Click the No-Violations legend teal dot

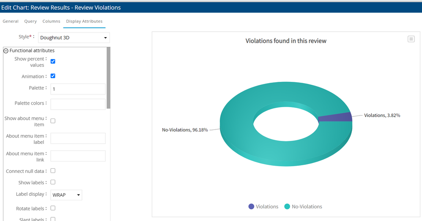click(x=288, y=207)
